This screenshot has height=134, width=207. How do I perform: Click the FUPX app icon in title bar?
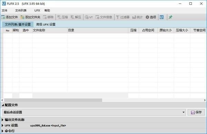(x=4, y=3)
